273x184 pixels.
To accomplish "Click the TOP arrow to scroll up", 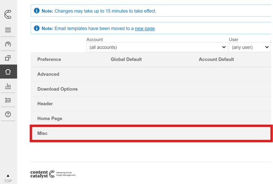I will point(8,178).
